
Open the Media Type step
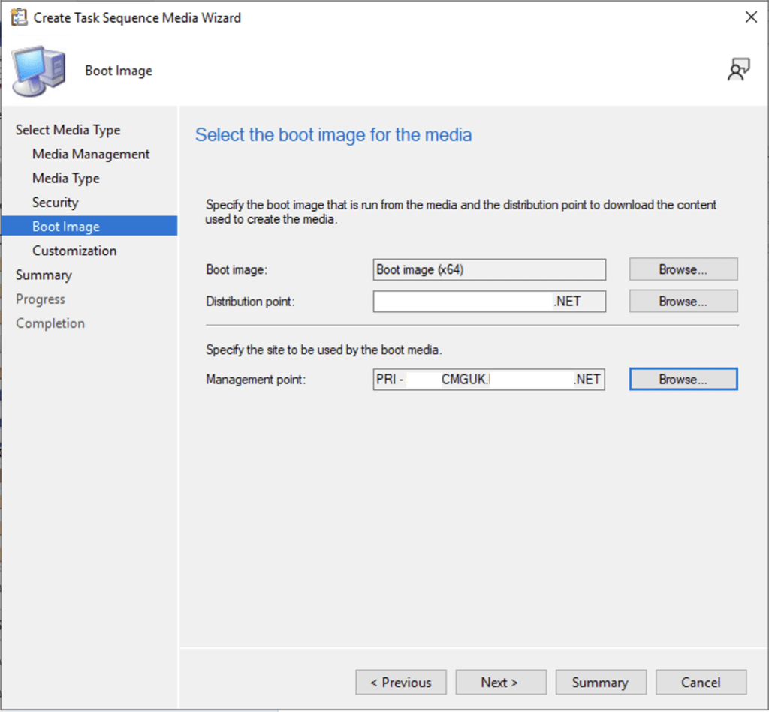tap(65, 178)
